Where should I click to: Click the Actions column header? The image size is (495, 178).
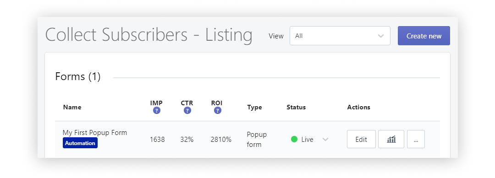pos(358,107)
